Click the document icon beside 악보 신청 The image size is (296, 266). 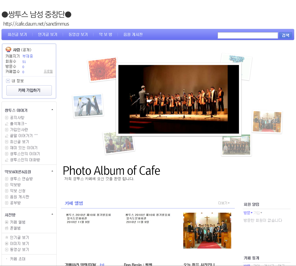[x=7, y=191]
